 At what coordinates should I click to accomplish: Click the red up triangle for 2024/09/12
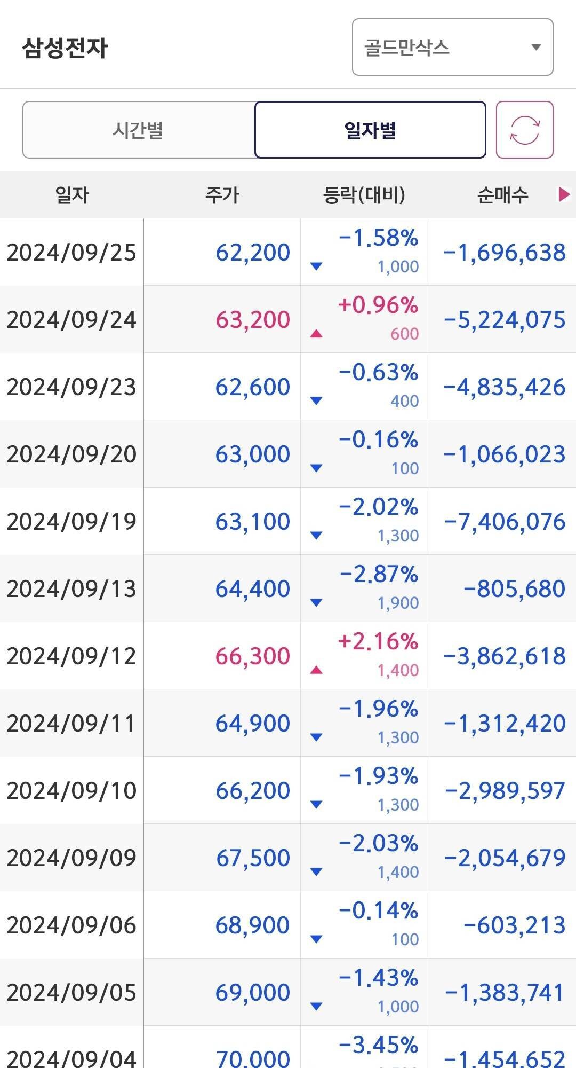[x=316, y=670]
